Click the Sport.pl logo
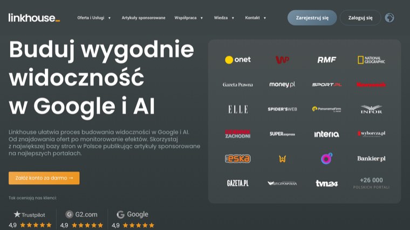This screenshot has width=410, height=230. tap(326, 85)
